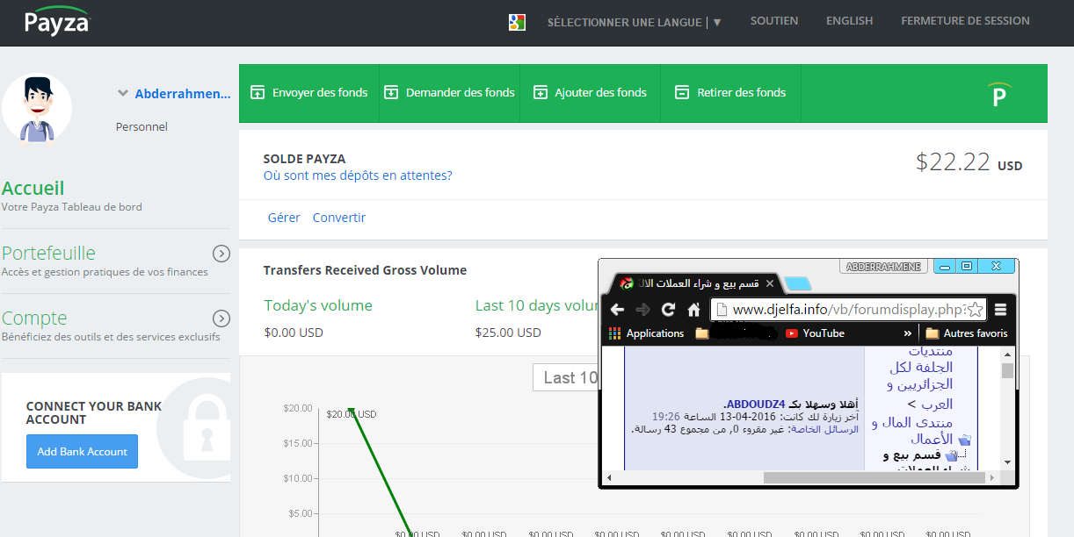Open the Autres favoris folder
The image size is (1074, 537).
(966, 333)
